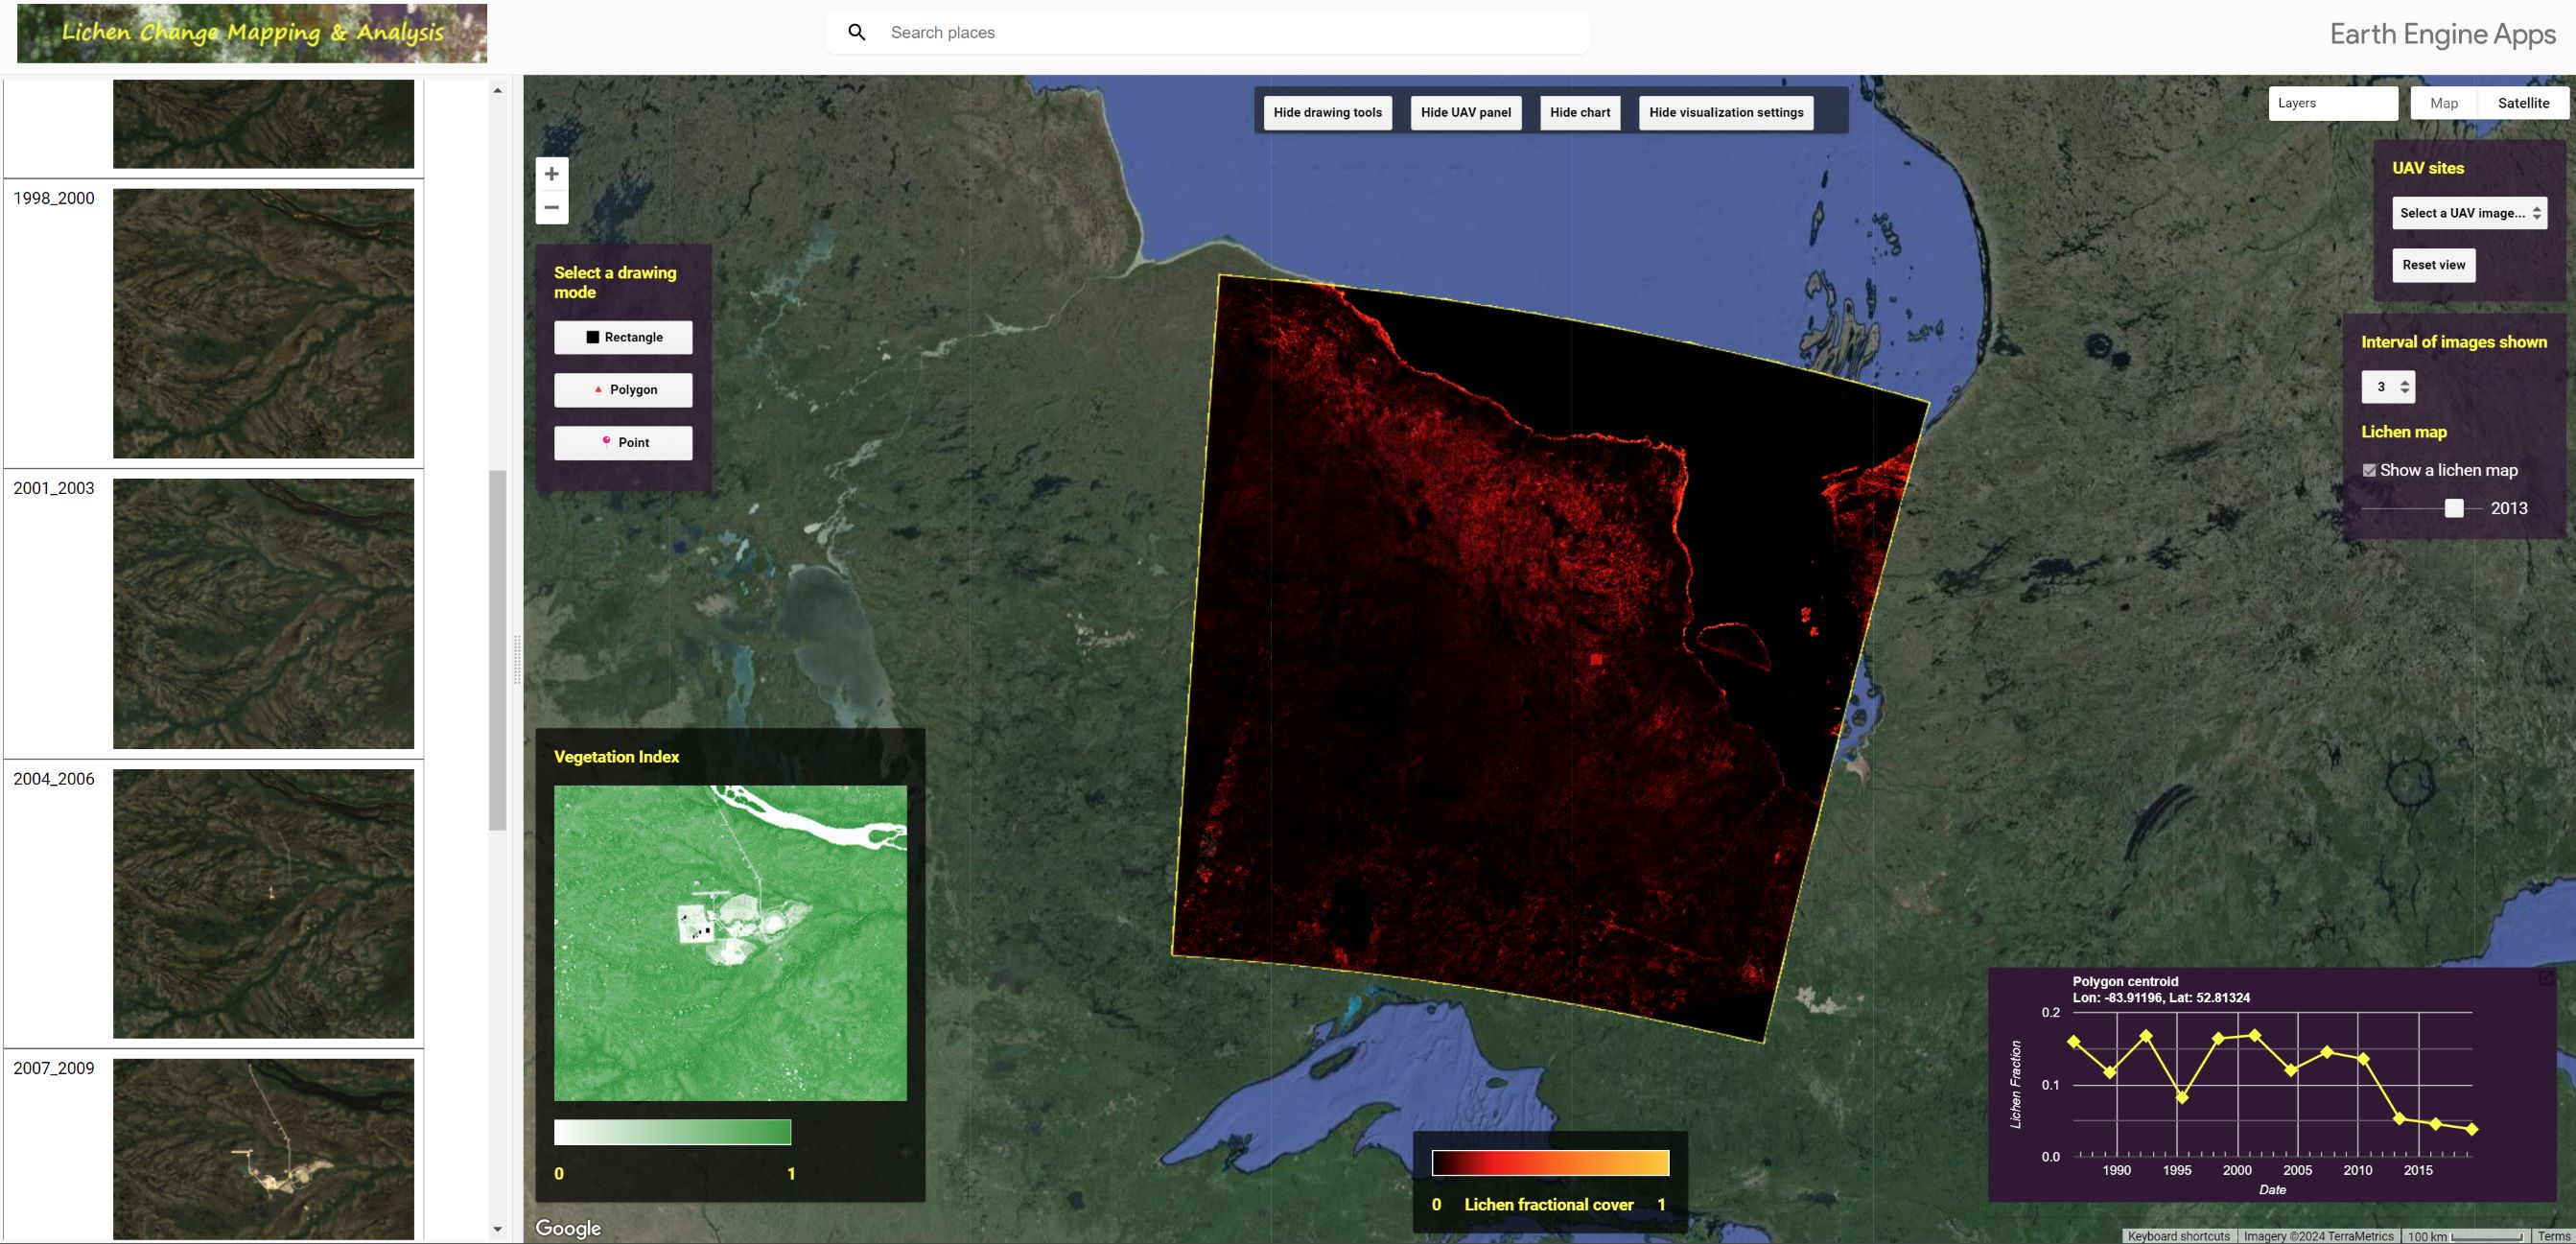Viewport: 2576px width, 1244px height.
Task: Click Hide visualization settings button
Action: (x=1726, y=112)
